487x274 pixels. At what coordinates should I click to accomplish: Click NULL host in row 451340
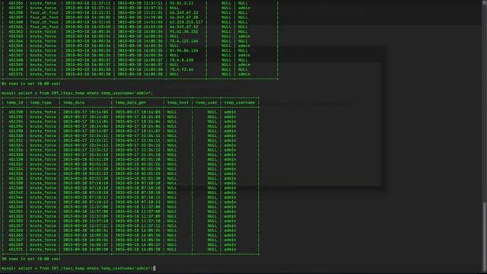point(172,188)
